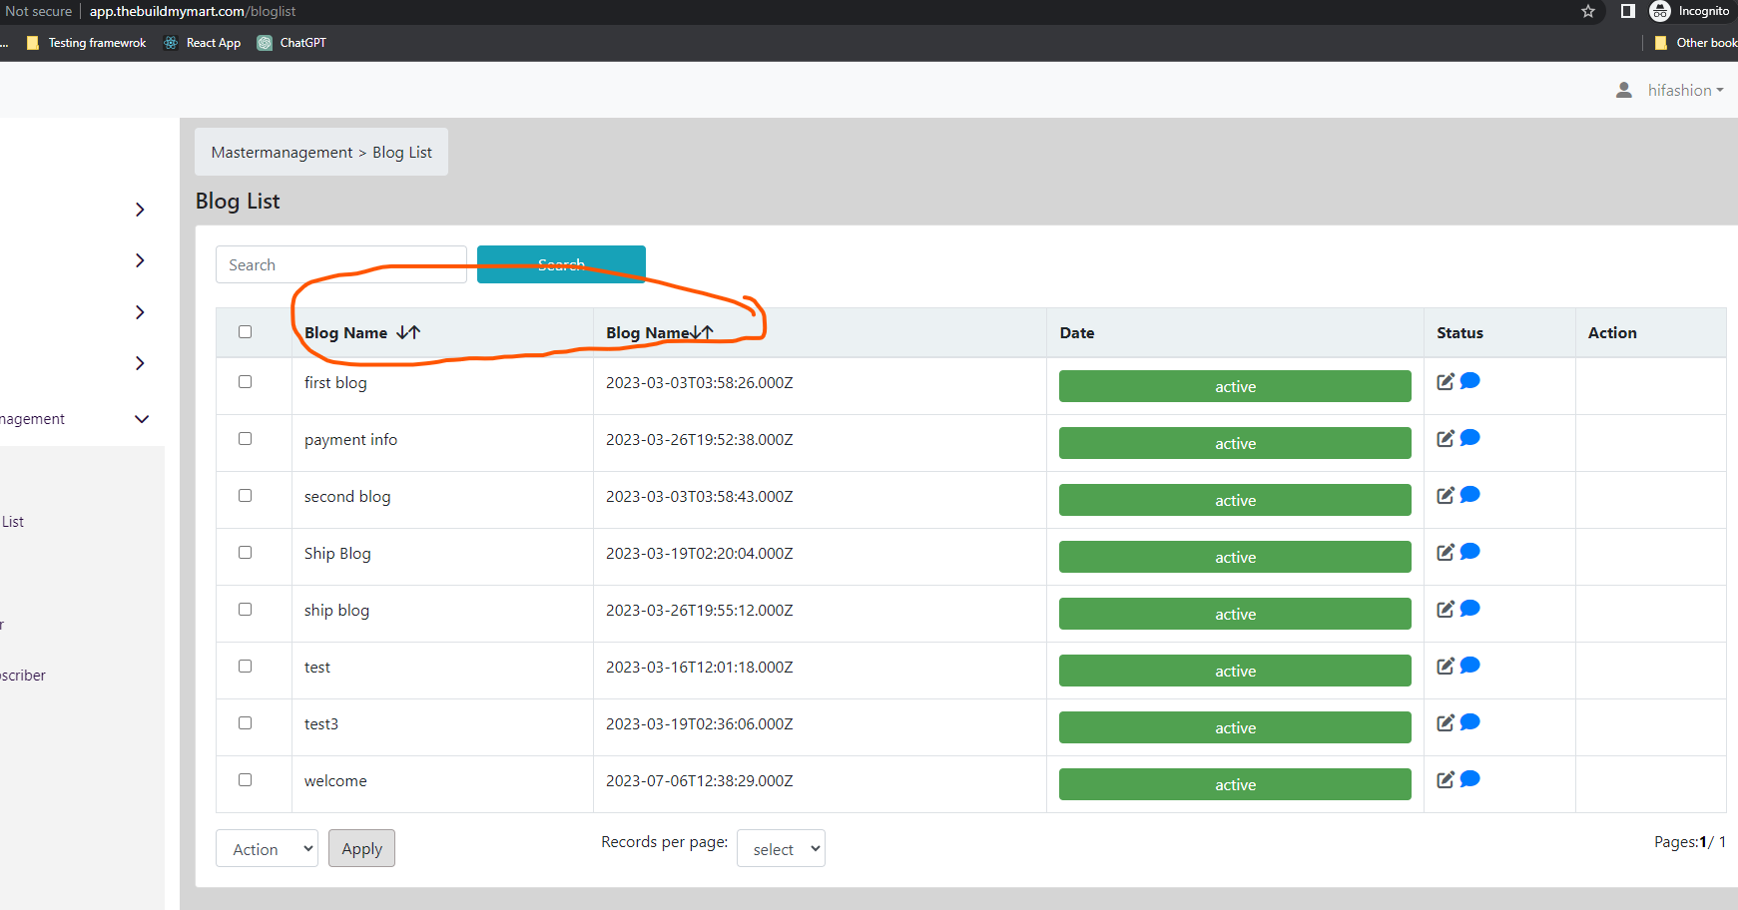
Task: Sort by first Blog Name column arrows
Action: (x=408, y=332)
